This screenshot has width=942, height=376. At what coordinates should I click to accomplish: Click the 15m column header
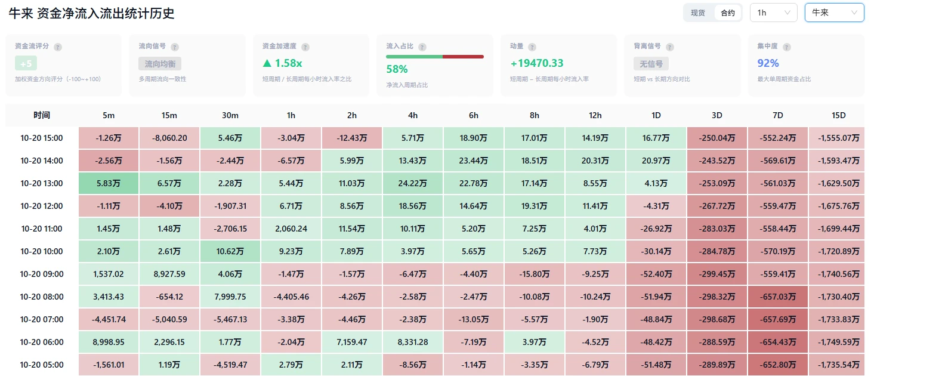click(x=169, y=115)
